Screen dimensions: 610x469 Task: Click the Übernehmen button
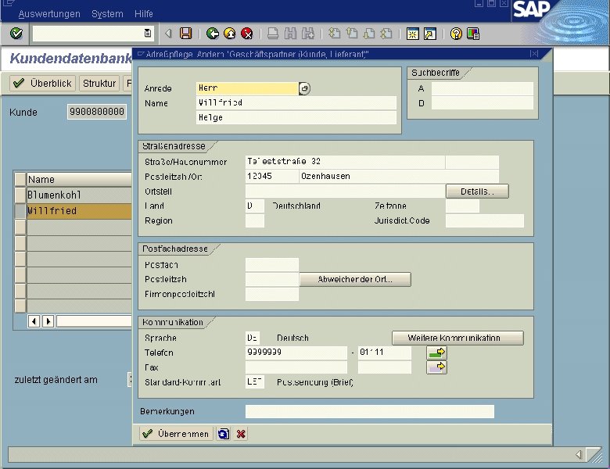tap(176, 434)
